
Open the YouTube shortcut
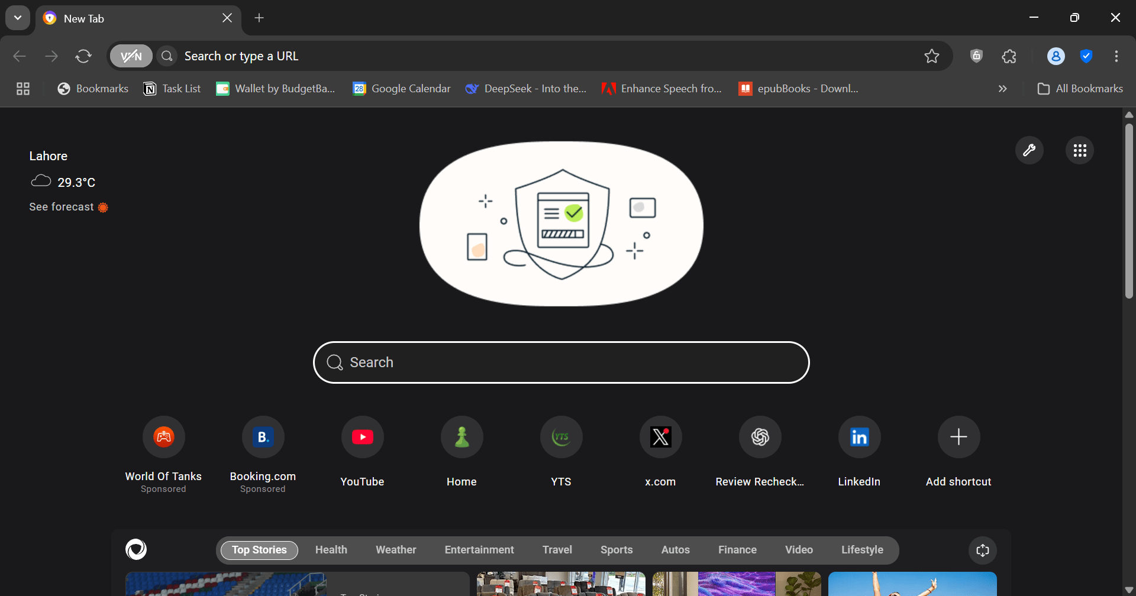coord(363,437)
